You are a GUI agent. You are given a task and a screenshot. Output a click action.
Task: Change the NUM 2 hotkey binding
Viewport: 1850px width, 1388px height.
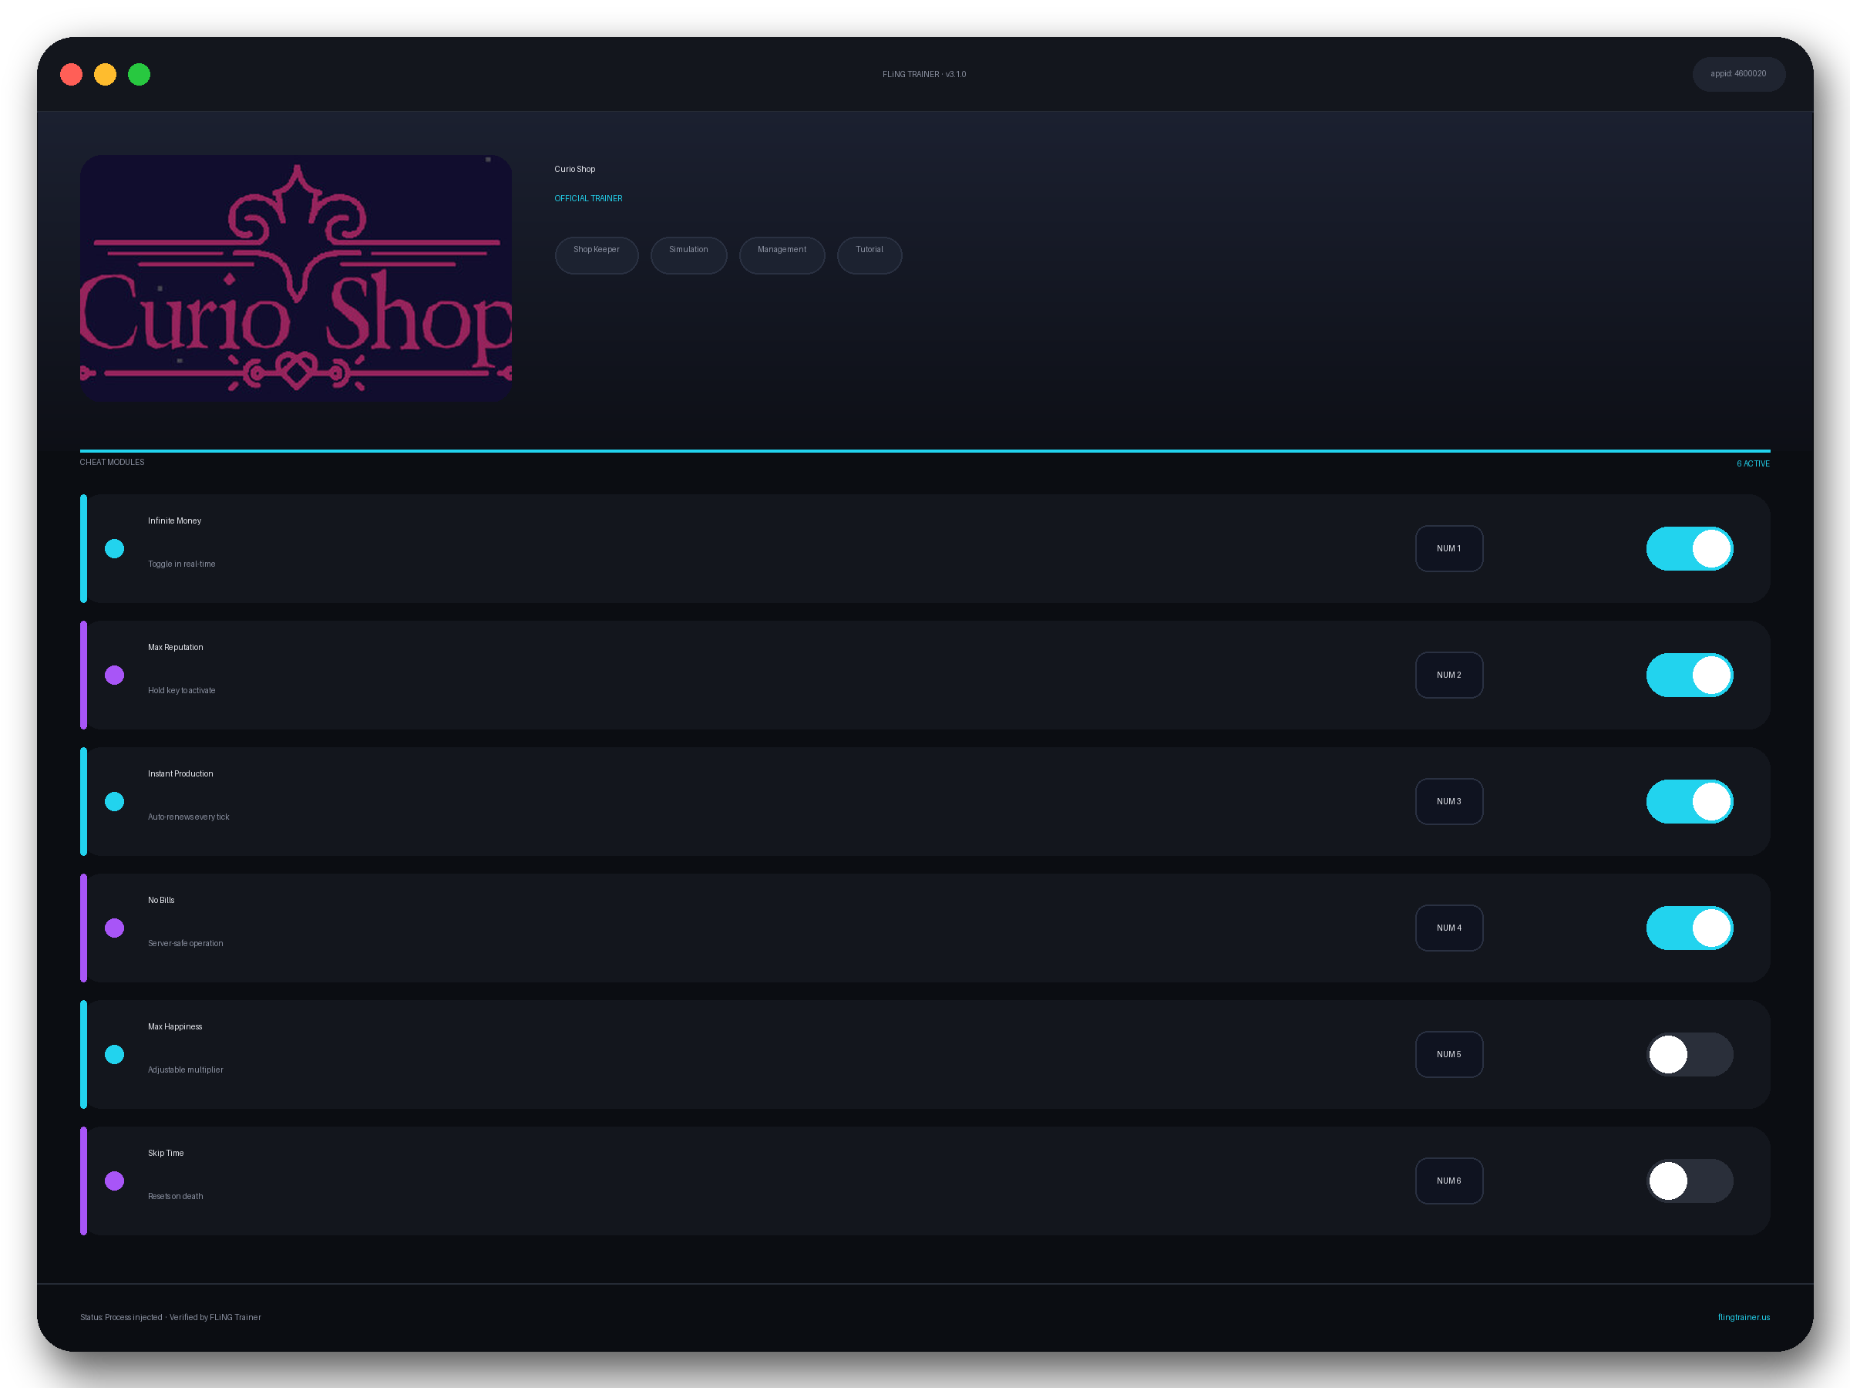1448,675
